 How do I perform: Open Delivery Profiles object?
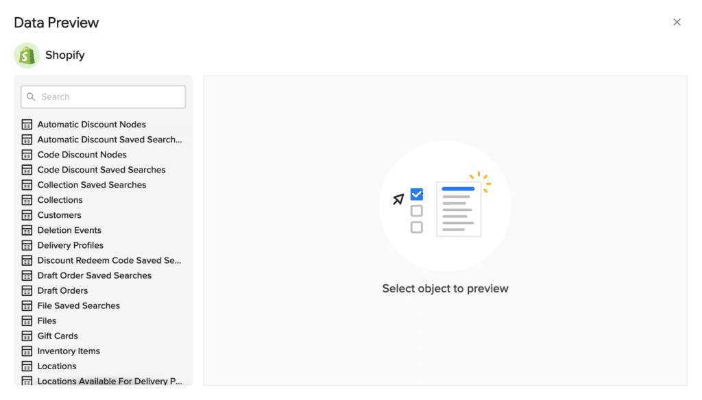coord(71,245)
